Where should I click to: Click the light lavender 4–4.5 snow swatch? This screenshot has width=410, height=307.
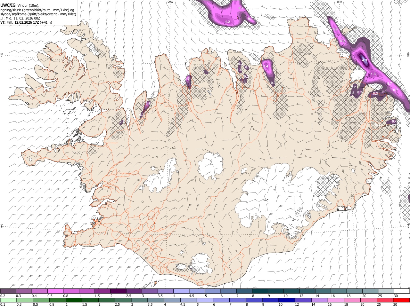point(181,291)
